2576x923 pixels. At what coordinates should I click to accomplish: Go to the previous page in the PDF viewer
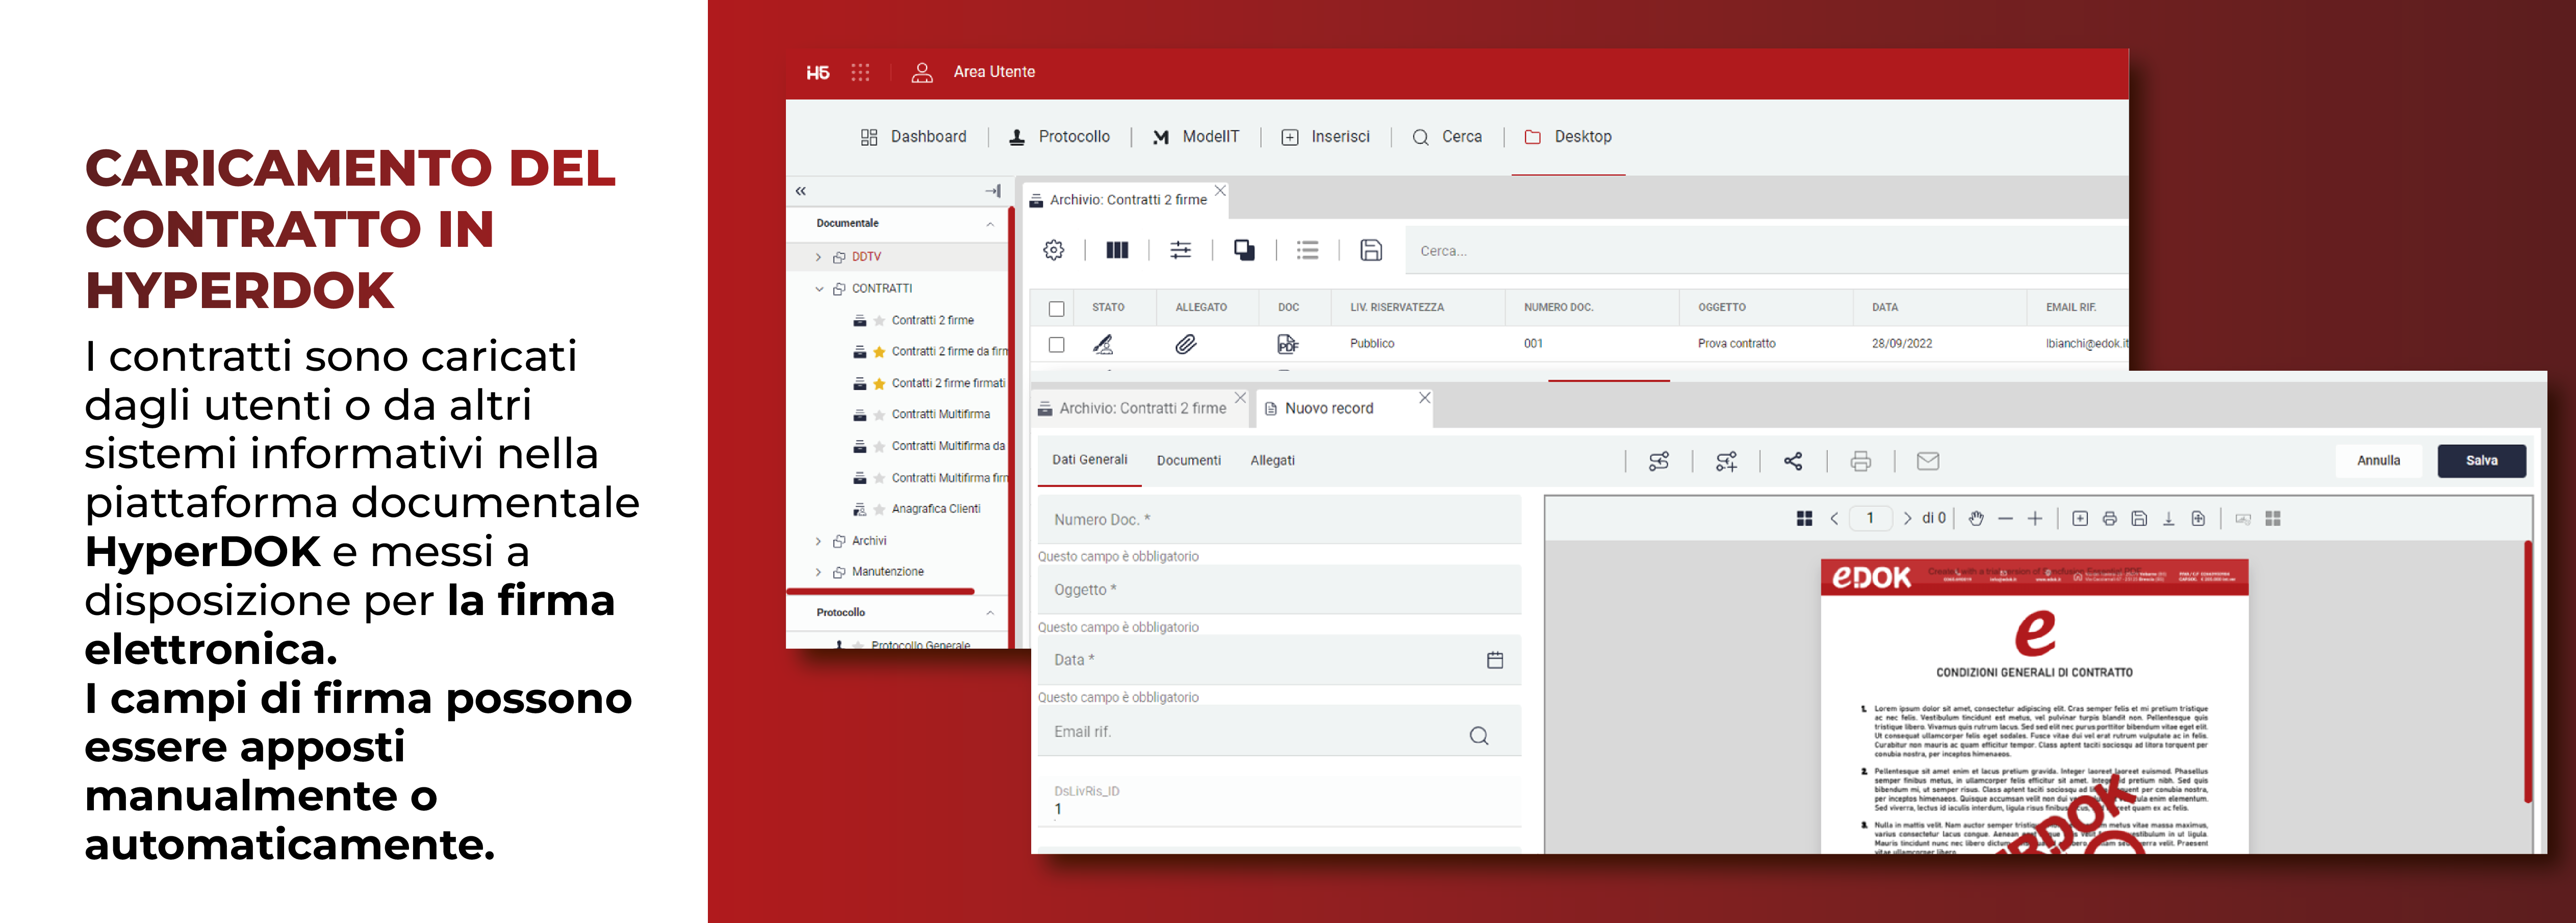pyautogui.click(x=1834, y=518)
